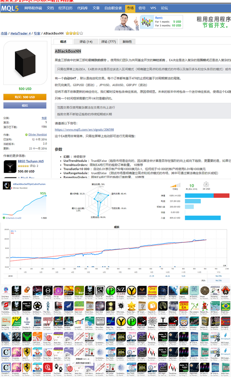Open the MetaTrader 4 breadcrumb link

[21, 33]
